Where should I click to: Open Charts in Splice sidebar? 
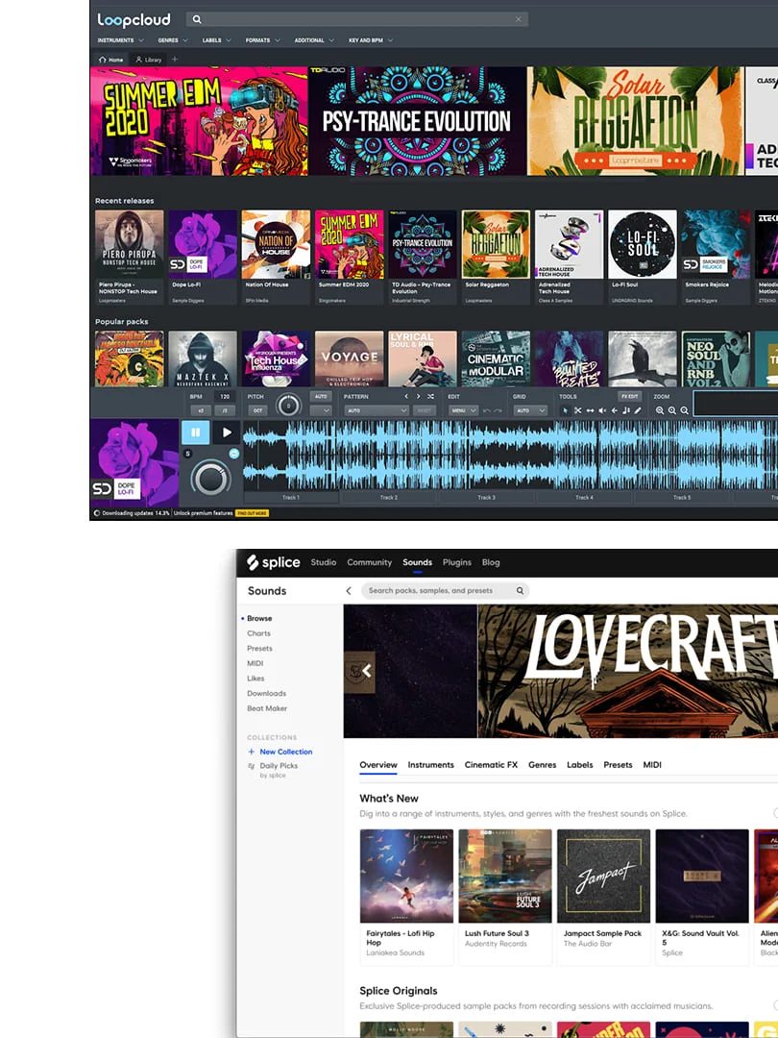[258, 633]
